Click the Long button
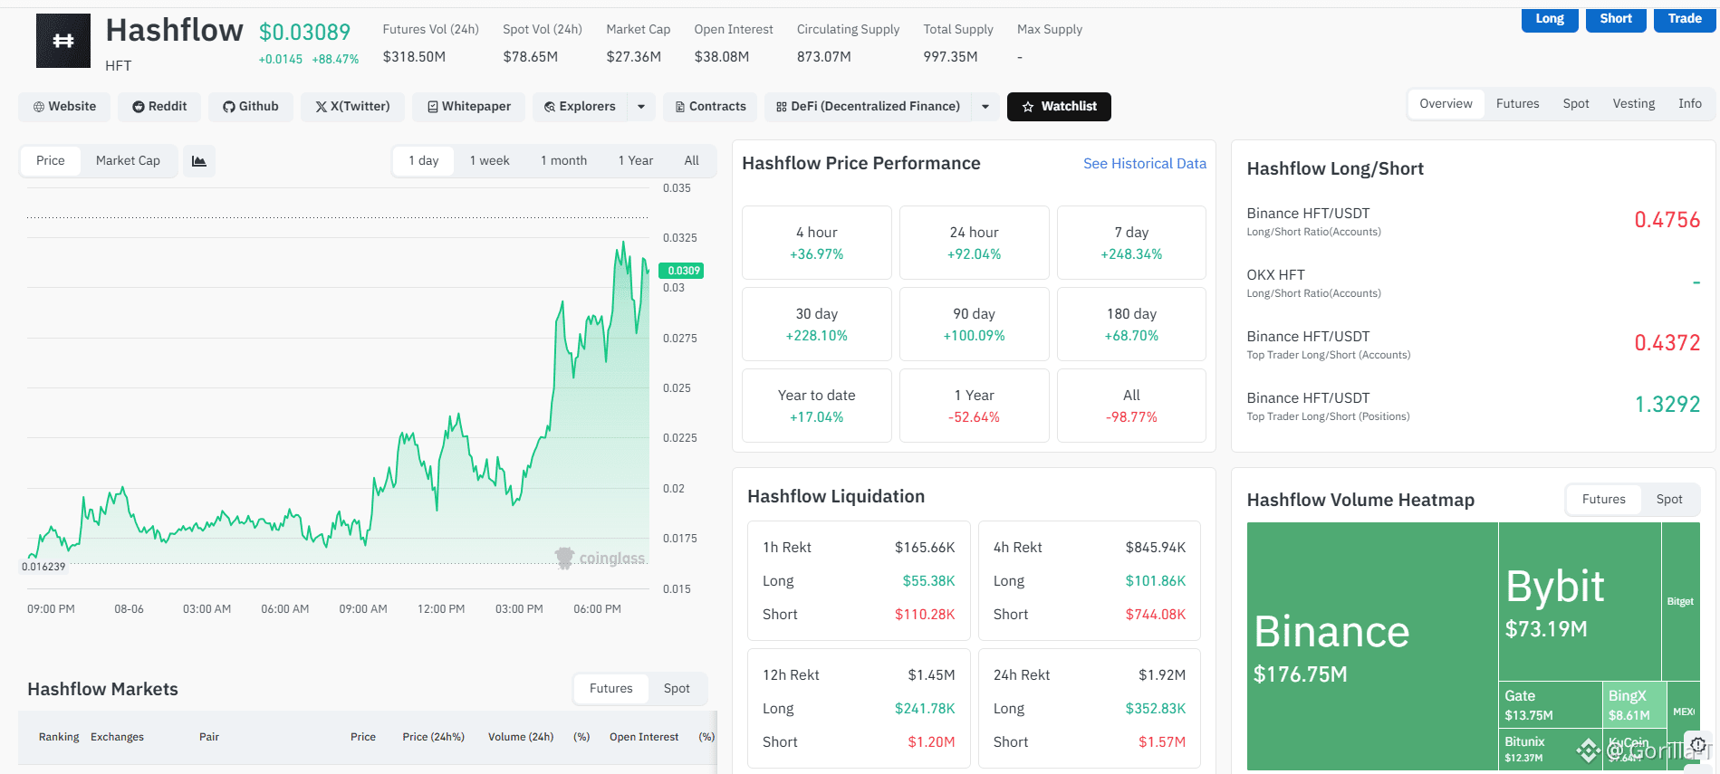The image size is (1720, 774). 1550,19
